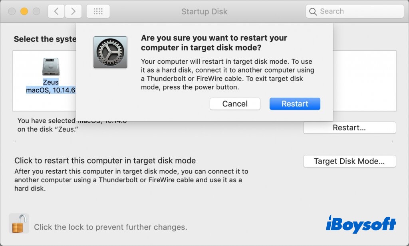Confirm with the blue Restart button
Viewport: 409px width, 246px height.
click(x=295, y=104)
